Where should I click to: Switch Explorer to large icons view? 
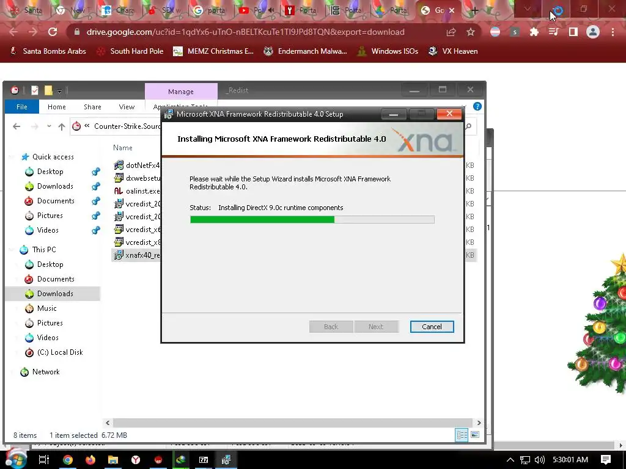475,435
